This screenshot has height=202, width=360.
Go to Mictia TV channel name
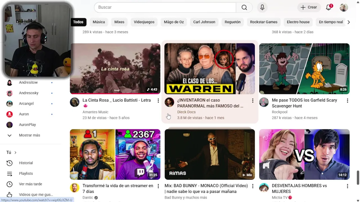point(280,198)
